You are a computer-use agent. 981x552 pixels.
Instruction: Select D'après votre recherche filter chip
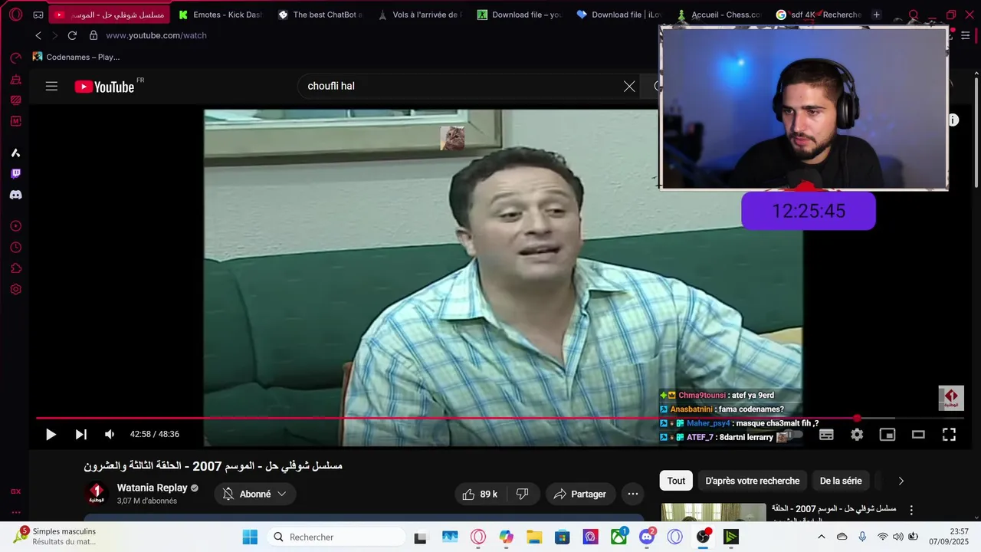pyautogui.click(x=753, y=481)
